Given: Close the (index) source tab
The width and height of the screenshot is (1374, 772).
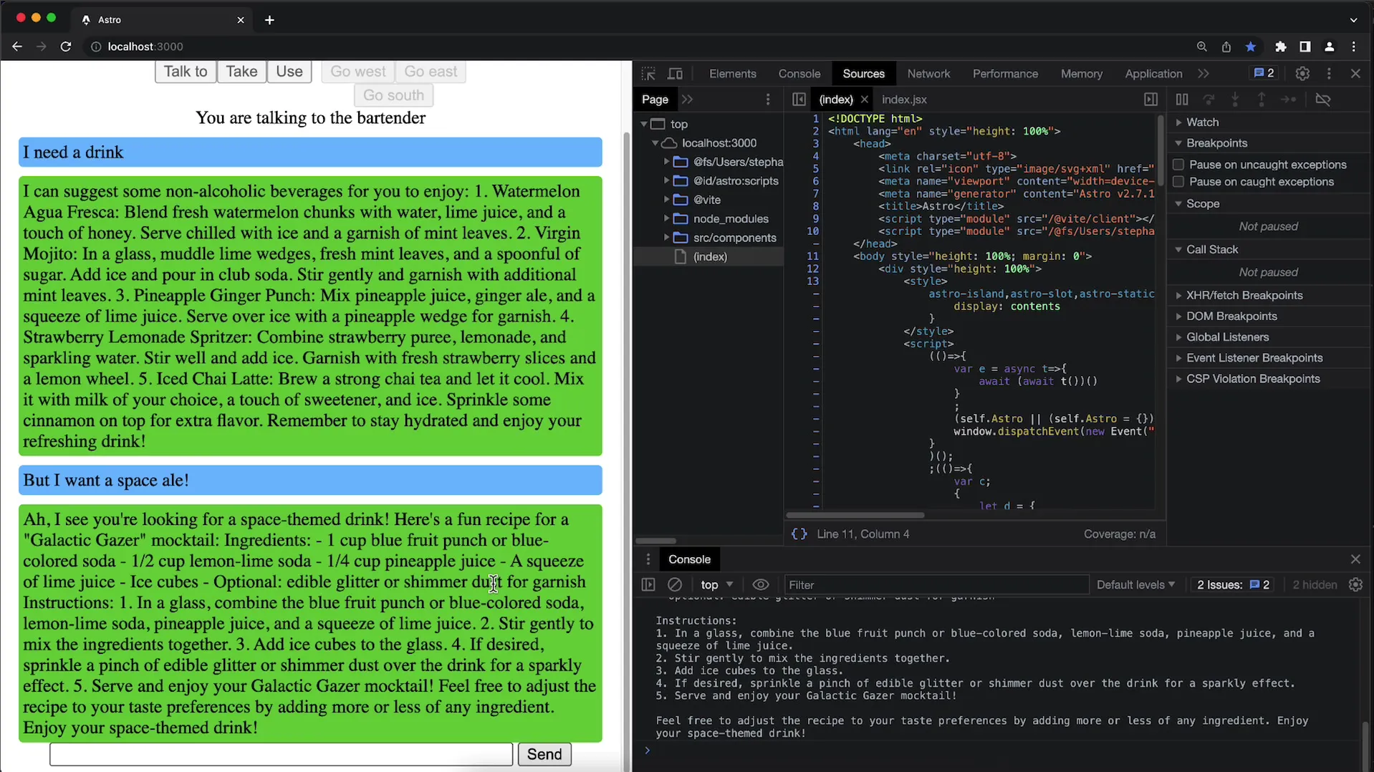Looking at the screenshot, I should click(864, 100).
